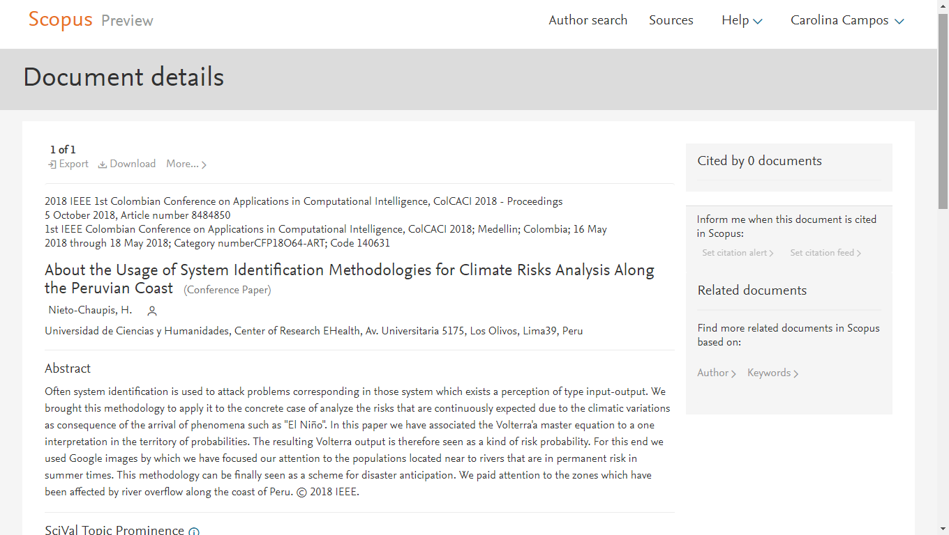Open Author search page
Screen dimensions: 949x535
[588, 20]
